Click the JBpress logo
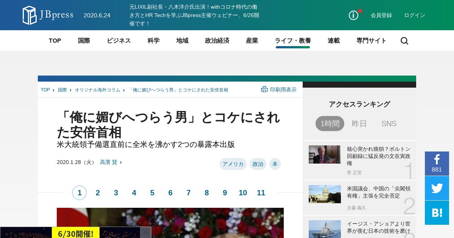Viewport: 454px width, 238px height. point(48,15)
